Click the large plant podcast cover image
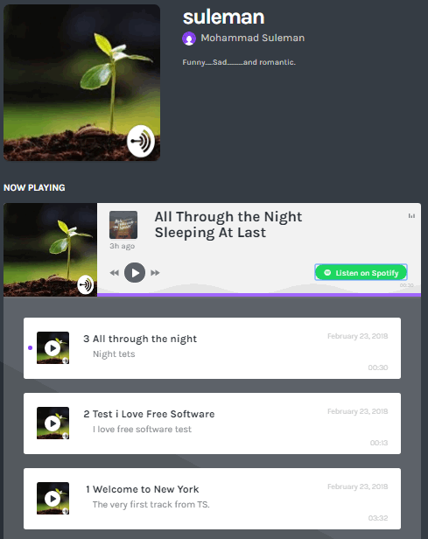 pos(81,82)
